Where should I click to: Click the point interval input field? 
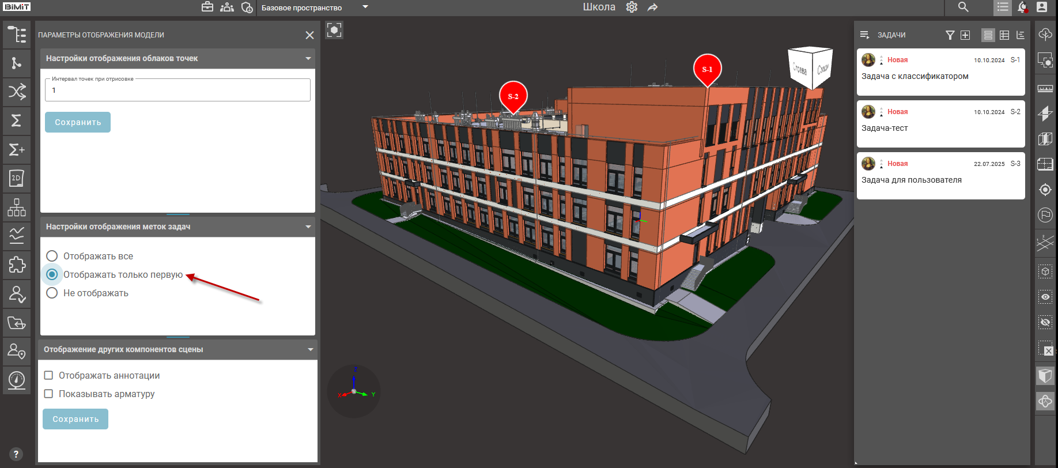[x=177, y=90]
